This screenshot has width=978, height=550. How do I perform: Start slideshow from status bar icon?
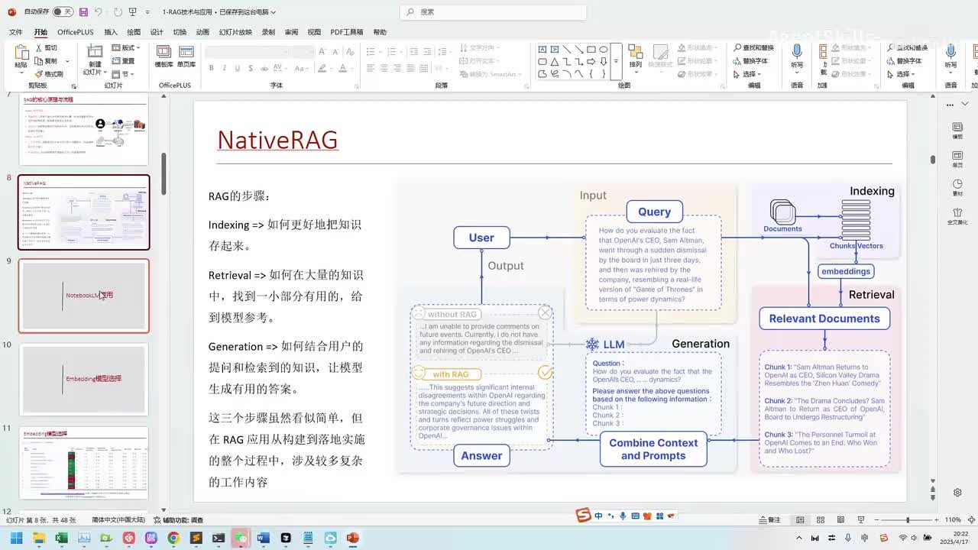click(860, 519)
